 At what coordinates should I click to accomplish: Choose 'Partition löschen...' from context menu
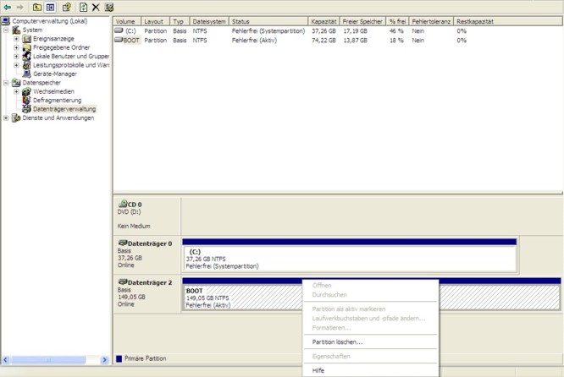337,341
